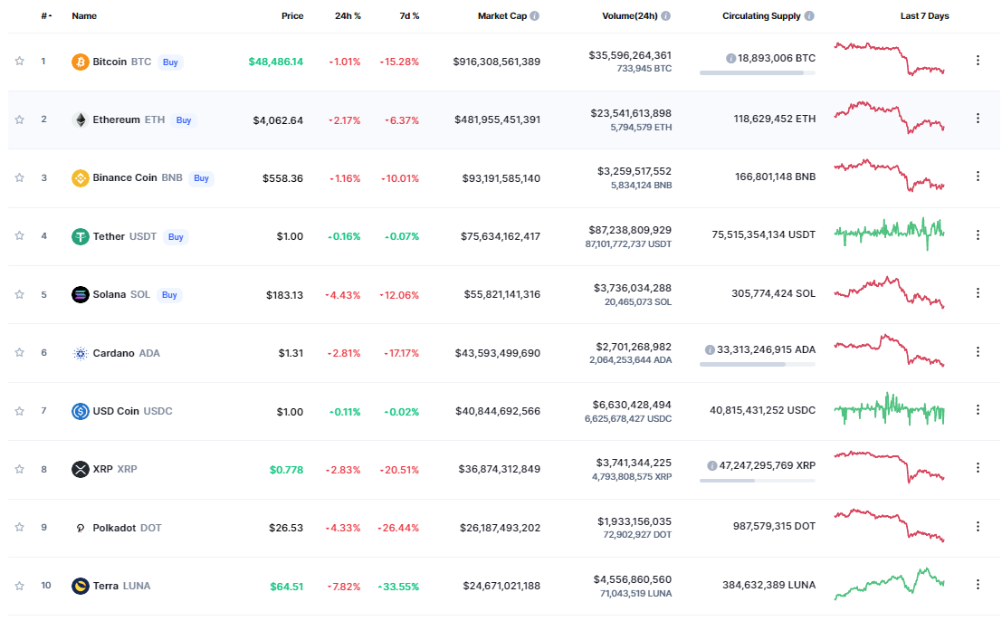Favorite Tether using its star
The image size is (1002, 621).
pos(20,235)
